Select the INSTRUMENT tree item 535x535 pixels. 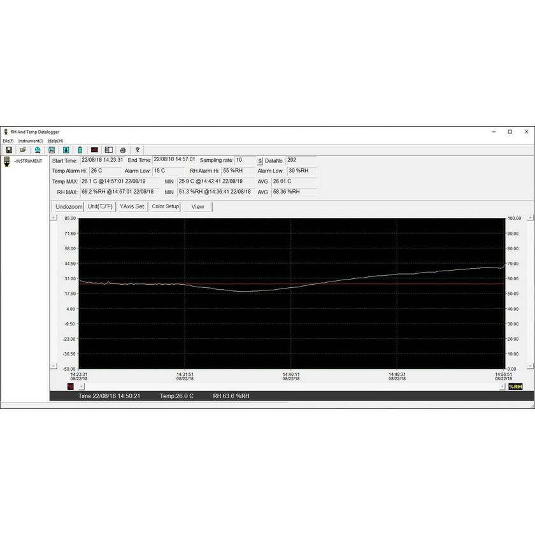pos(28,161)
